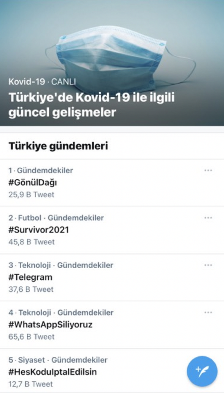Open options menu for the #GönülDağı trend
Viewport: 224px width, 393px height.
pyautogui.click(x=209, y=170)
